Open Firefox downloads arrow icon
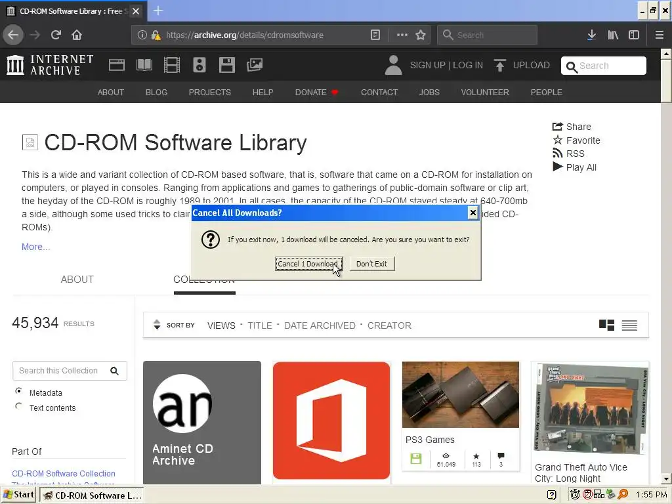 point(591,35)
